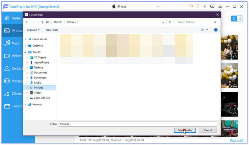The height and width of the screenshot is (145, 249).
Task: Click the register key icon
Action: 198,7
